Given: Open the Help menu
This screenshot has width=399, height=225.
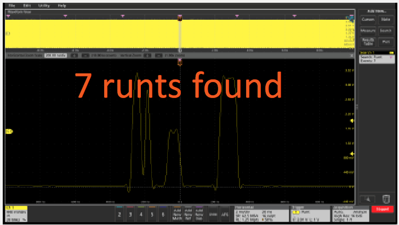Looking at the screenshot, I should click(62, 5).
